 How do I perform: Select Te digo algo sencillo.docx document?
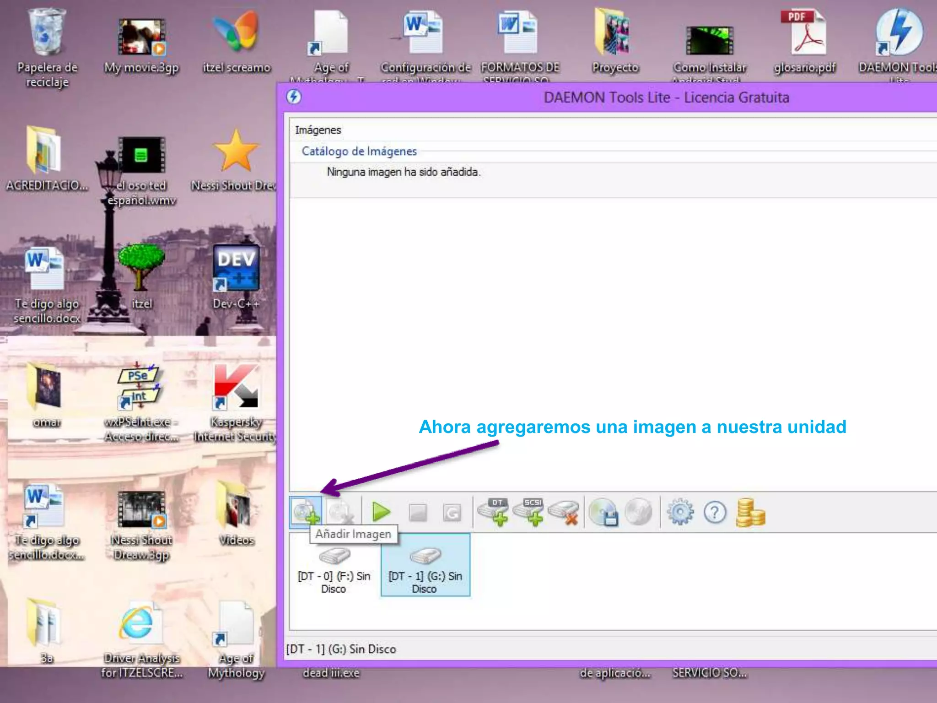coord(46,285)
